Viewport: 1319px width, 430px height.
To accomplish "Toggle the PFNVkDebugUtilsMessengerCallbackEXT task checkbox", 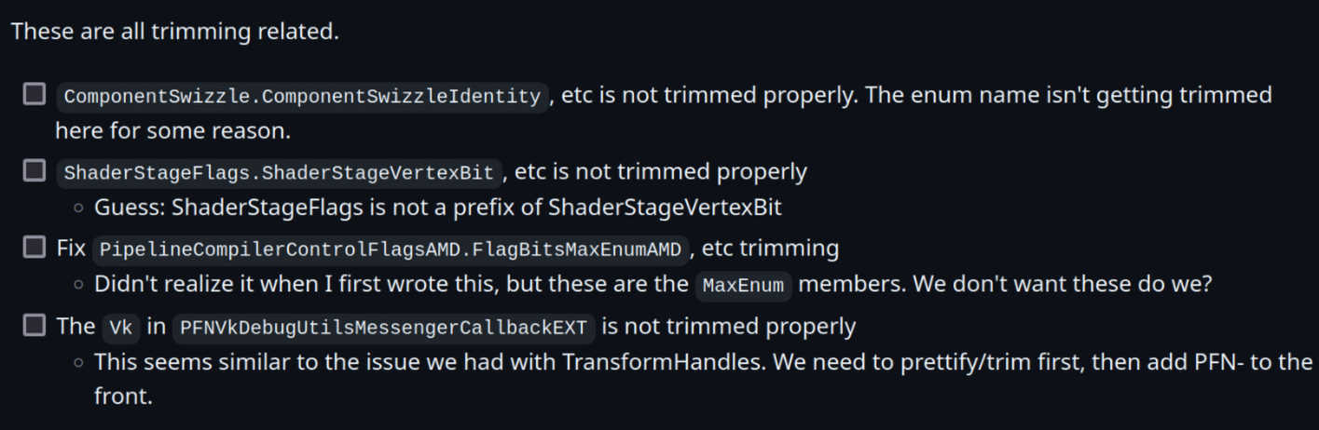I will pos(34,325).
